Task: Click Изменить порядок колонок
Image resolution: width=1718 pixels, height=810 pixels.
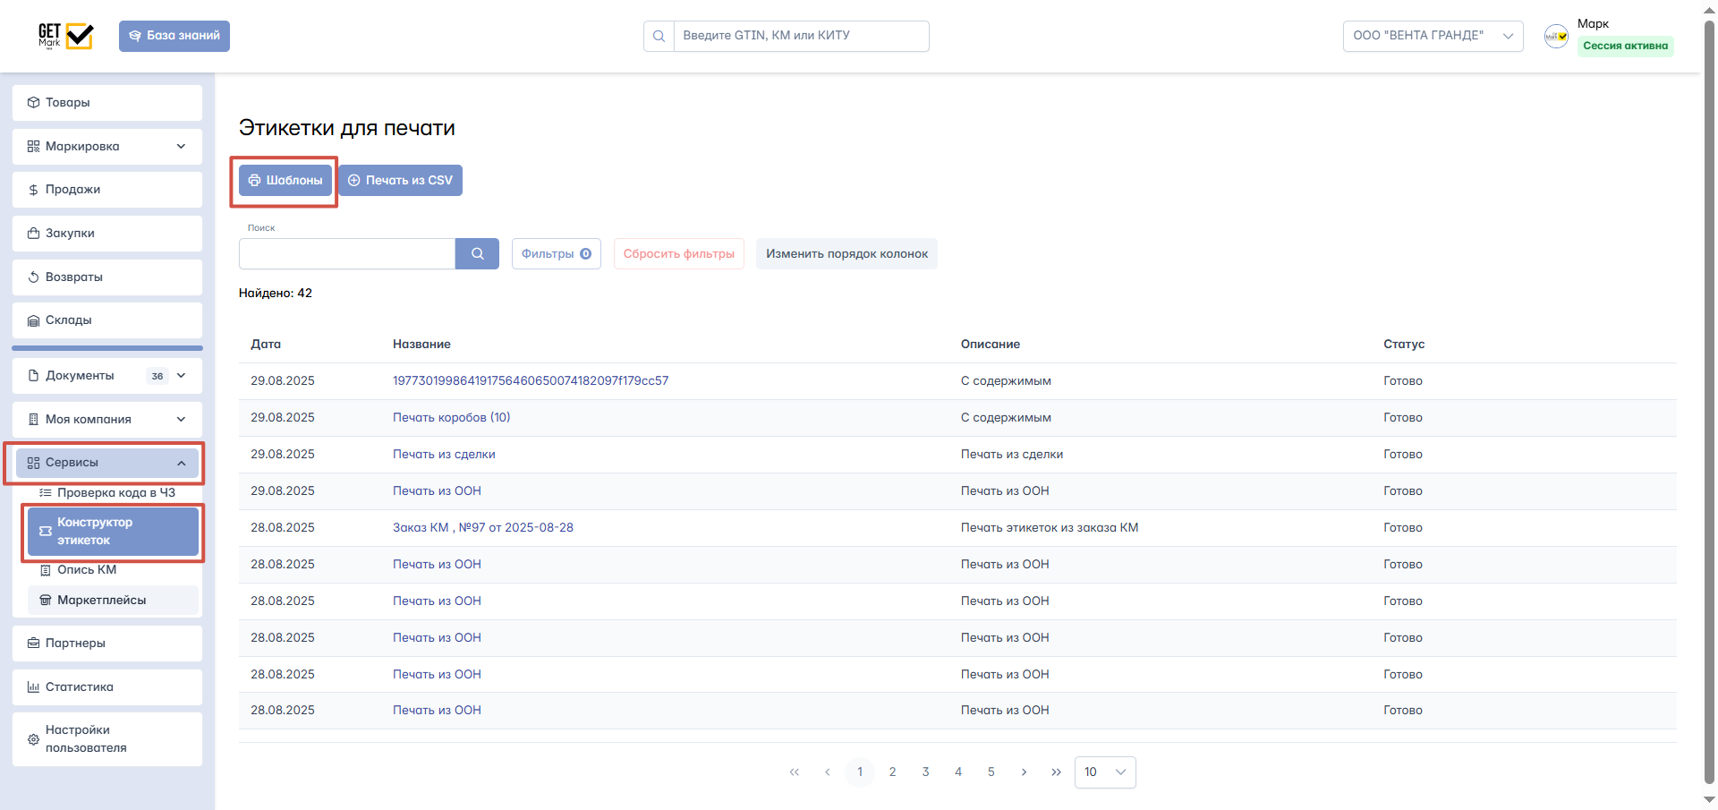Action: click(846, 254)
